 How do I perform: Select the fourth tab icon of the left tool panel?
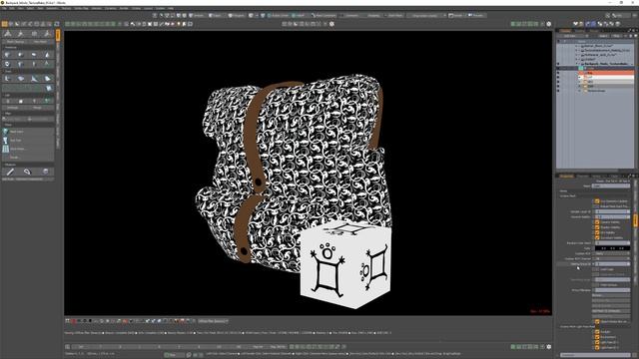tap(47, 34)
